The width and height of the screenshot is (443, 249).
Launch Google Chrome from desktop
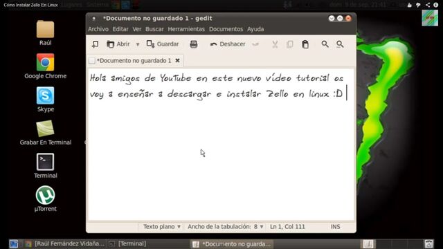point(45,66)
